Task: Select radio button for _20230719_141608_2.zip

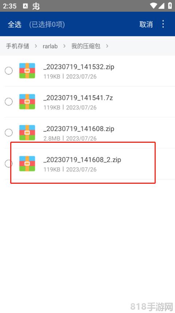Action: 8,164
